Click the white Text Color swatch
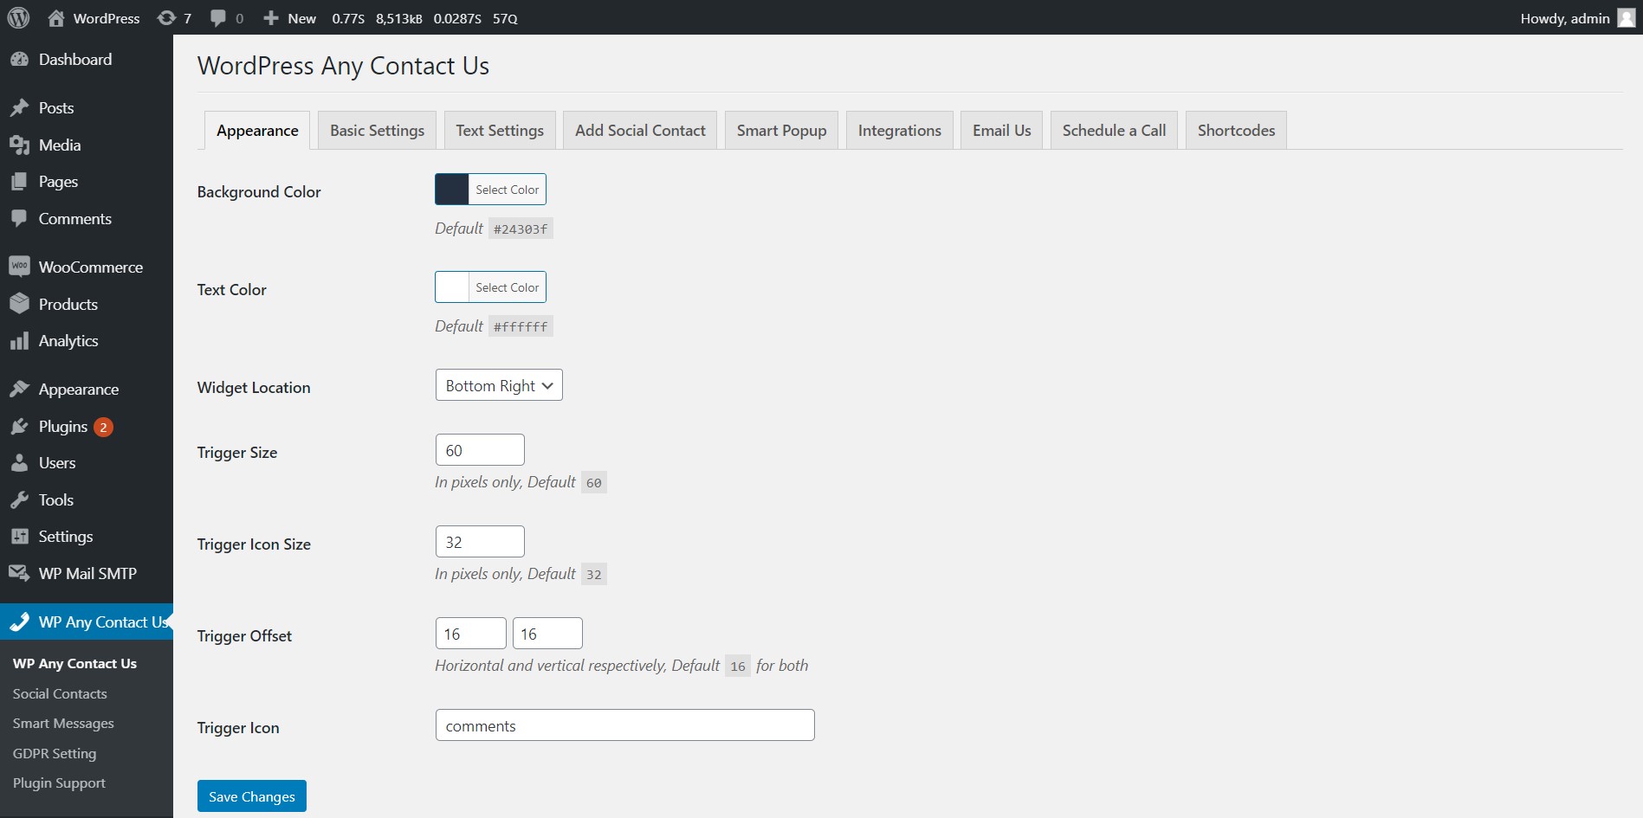Screen dimensions: 1643x818 coord(452,287)
